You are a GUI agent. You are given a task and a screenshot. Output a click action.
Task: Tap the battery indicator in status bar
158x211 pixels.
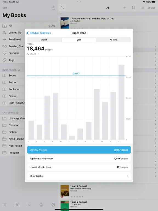click(x=154, y=2)
